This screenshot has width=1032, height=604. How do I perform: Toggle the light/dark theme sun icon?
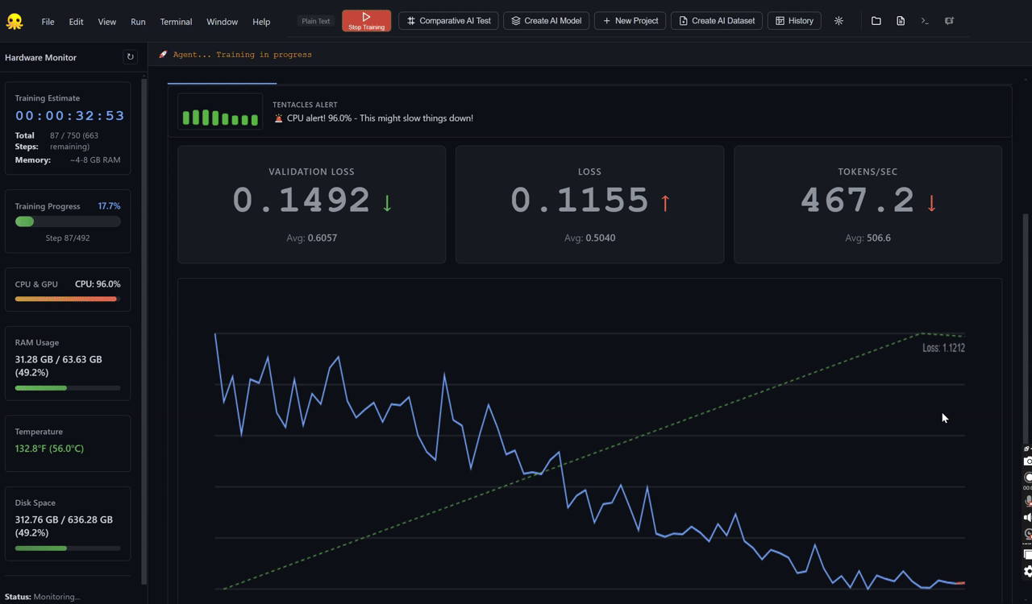(838, 21)
